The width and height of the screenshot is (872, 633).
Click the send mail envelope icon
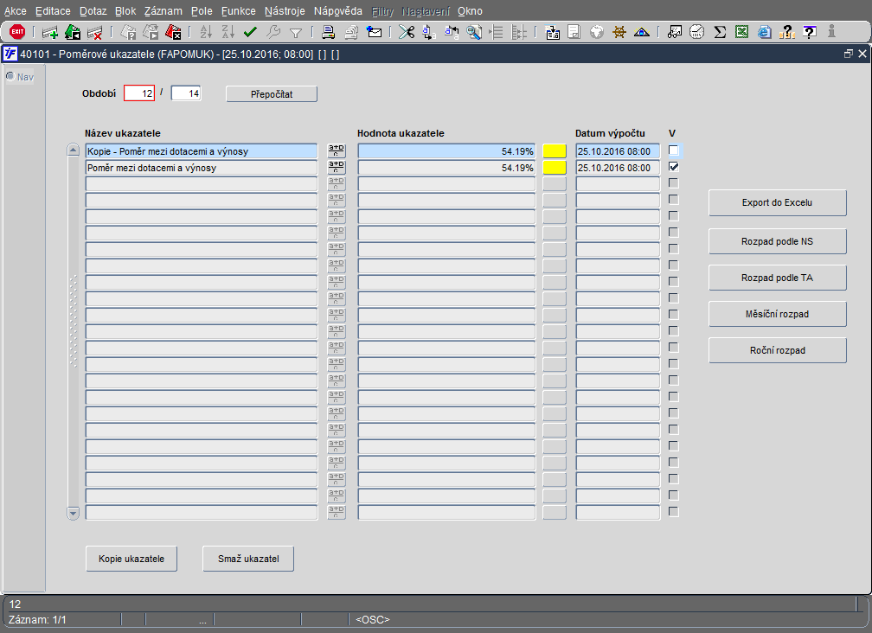point(375,32)
